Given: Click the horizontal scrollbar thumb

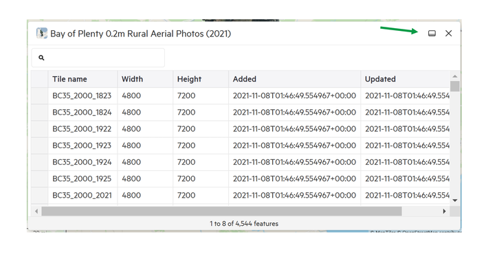Looking at the screenshot, I should point(221,211).
